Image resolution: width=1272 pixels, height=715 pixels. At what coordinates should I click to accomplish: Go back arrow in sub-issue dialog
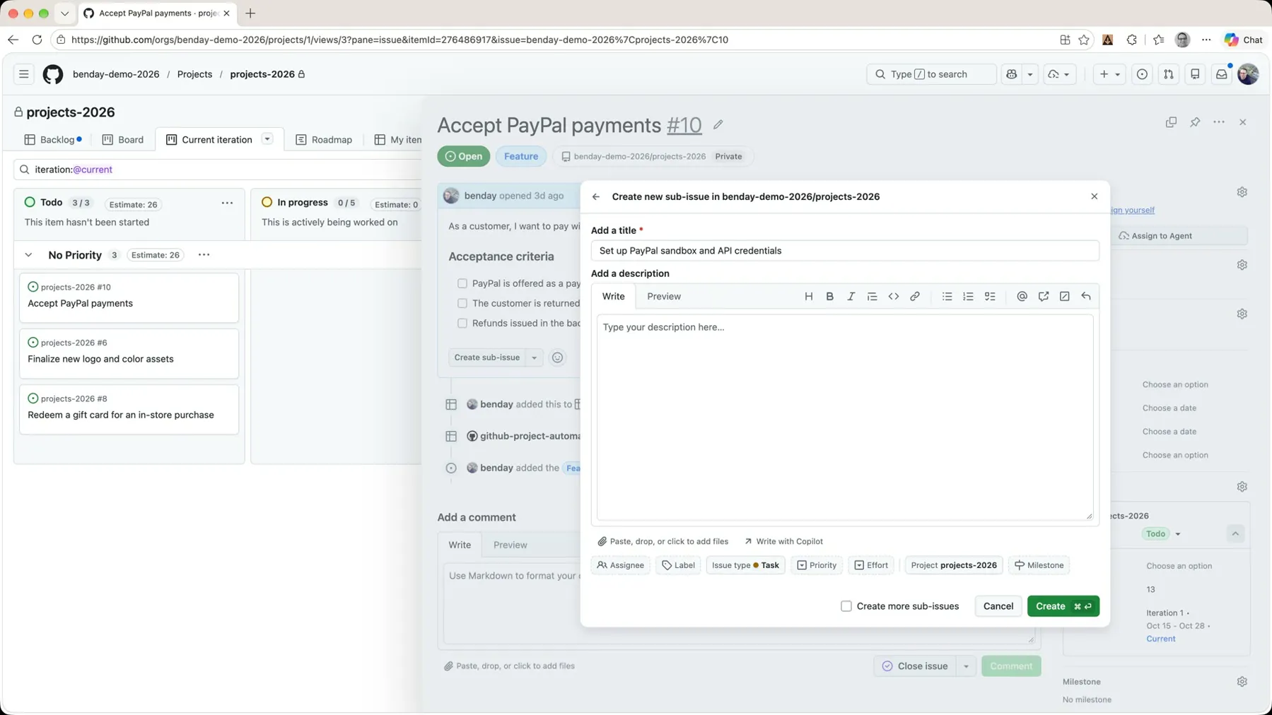[x=596, y=196]
